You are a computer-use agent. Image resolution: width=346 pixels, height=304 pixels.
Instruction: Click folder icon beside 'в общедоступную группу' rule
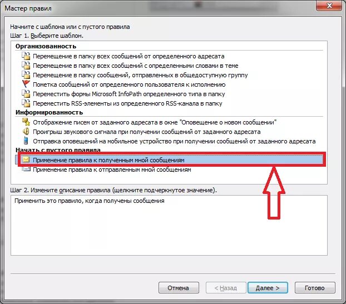coord(26,75)
